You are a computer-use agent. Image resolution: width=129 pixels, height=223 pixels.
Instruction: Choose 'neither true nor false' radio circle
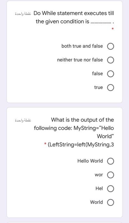point(111,60)
